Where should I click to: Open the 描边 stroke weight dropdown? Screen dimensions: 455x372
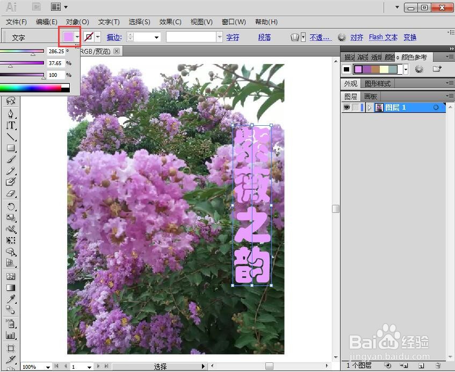156,37
